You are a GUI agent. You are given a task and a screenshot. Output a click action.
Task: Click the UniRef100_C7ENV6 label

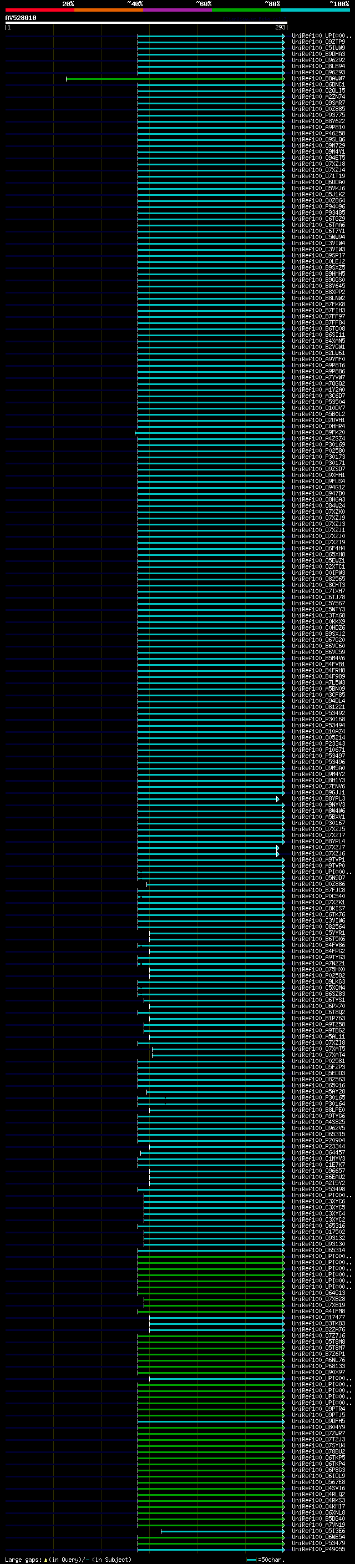(x=318, y=787)
